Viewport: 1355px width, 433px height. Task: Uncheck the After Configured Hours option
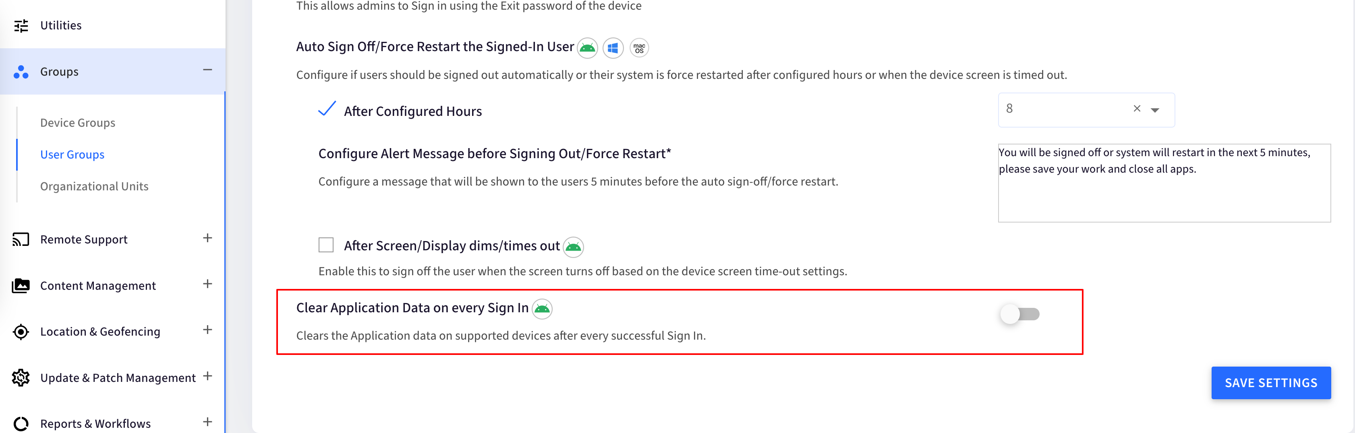tap(327, 109)
